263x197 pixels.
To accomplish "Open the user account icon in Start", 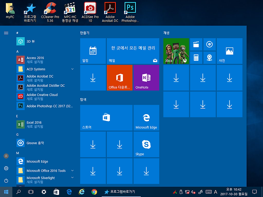I will coord(6,156).
